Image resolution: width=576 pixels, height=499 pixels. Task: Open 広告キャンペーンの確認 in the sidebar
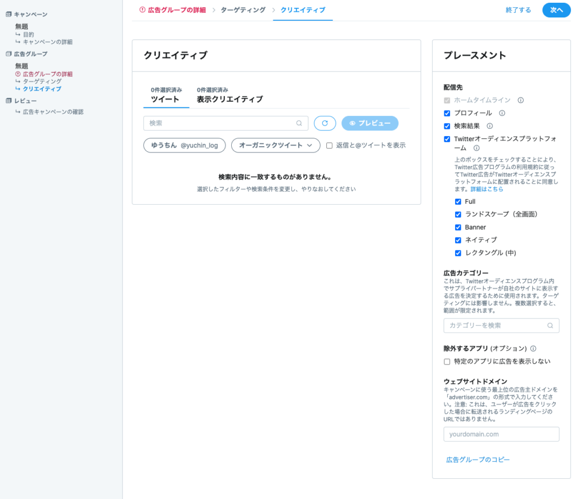point(53,112)
